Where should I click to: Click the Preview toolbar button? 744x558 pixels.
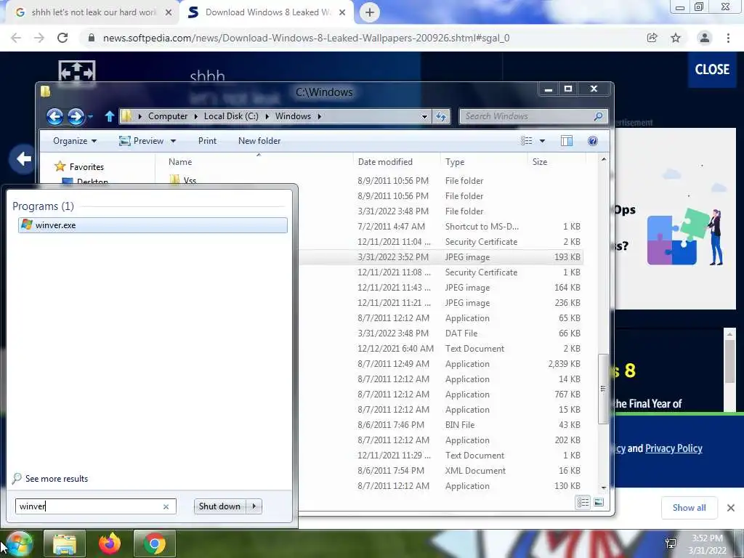click(142, 141)
